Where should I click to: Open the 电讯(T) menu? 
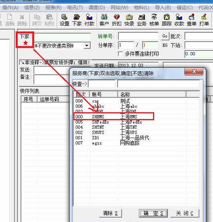pyautogui.click(x=75, y=8)
